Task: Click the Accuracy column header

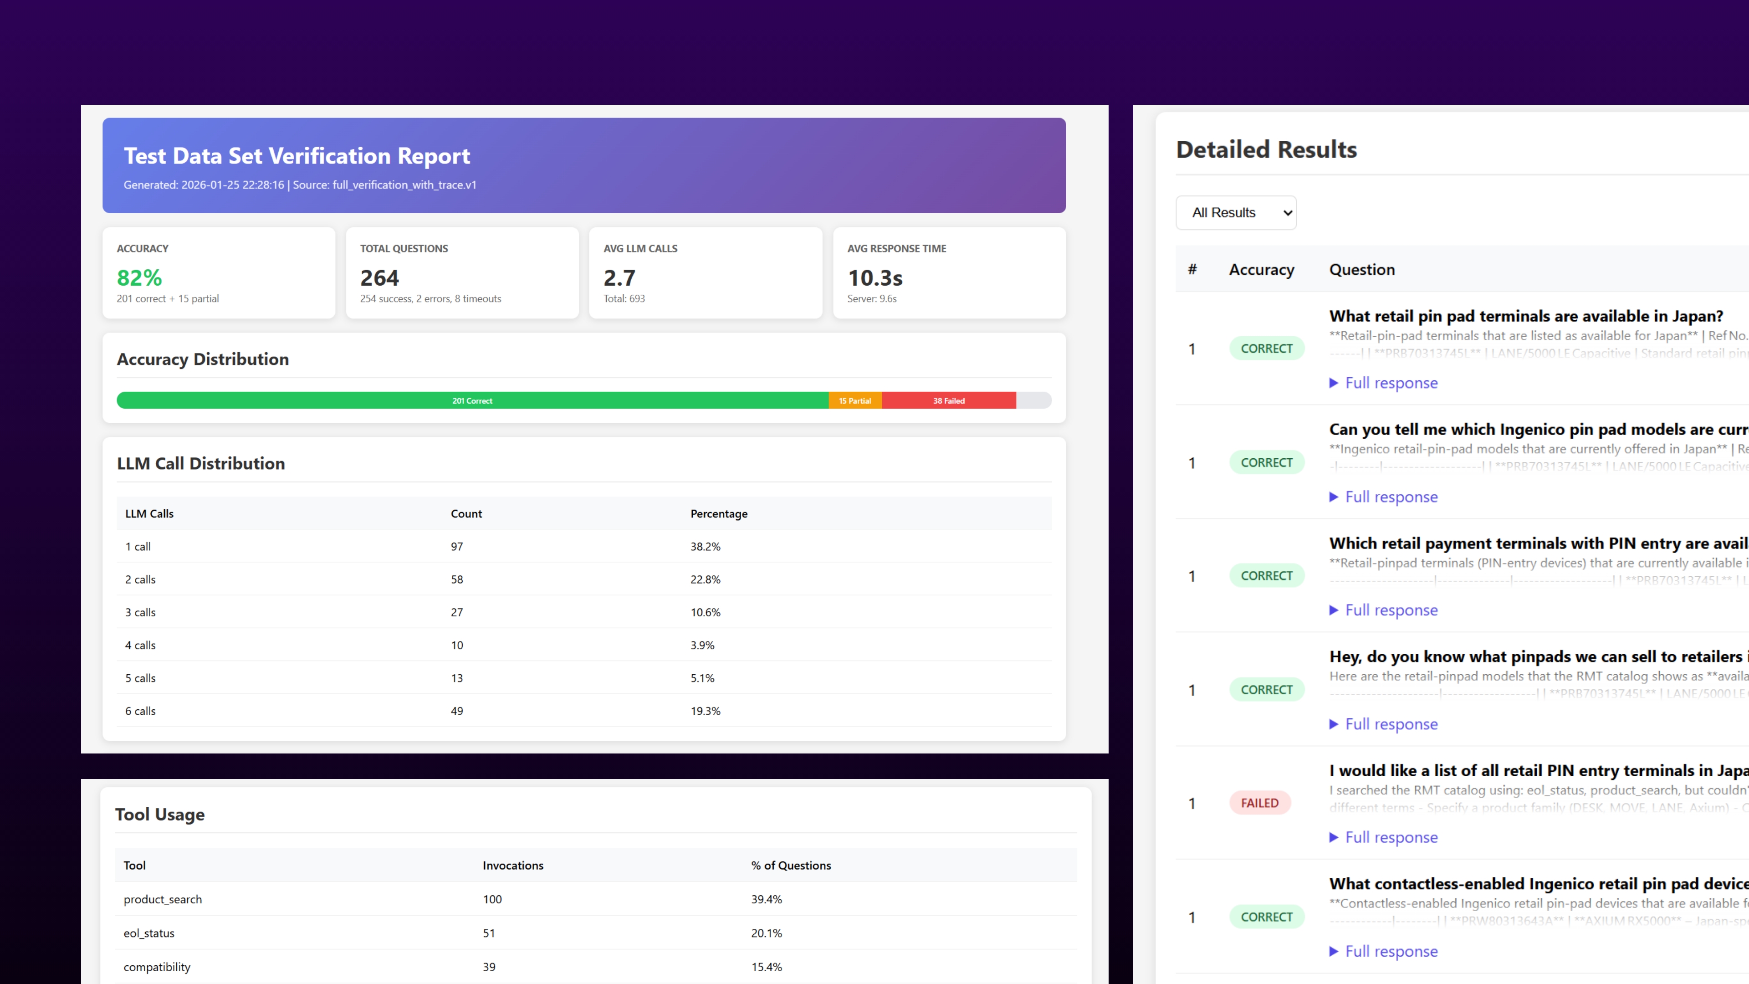Action: pyautogui.click(x=1261, y=270)
